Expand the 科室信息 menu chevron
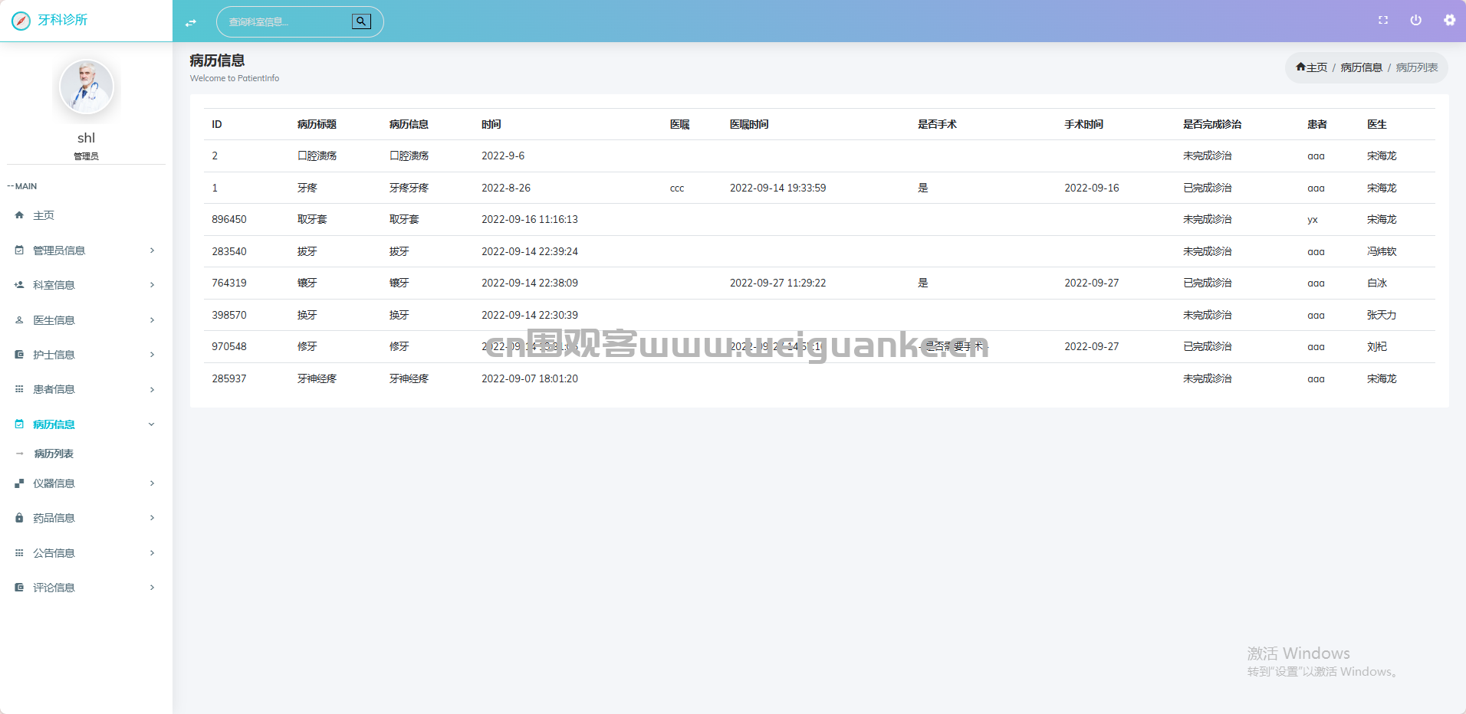The width and height of the screenshot is (1466, 714). 152,285
